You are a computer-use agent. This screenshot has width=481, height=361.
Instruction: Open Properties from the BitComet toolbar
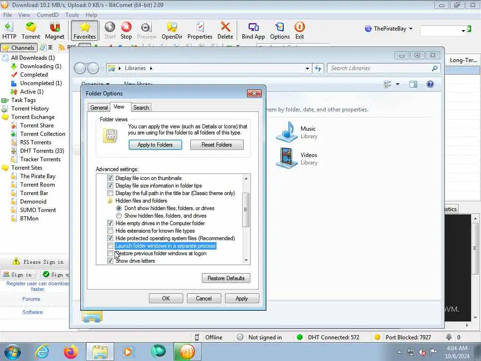click(200, 31)
